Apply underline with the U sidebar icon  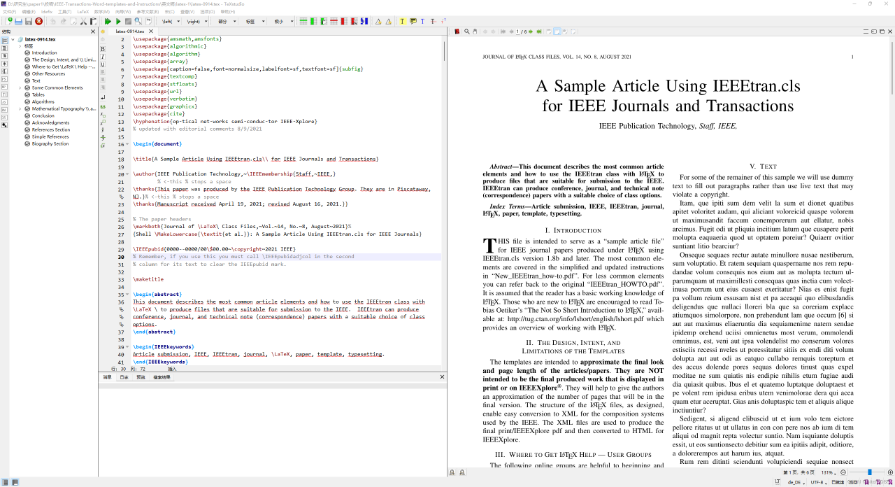(x=103, y=64)
